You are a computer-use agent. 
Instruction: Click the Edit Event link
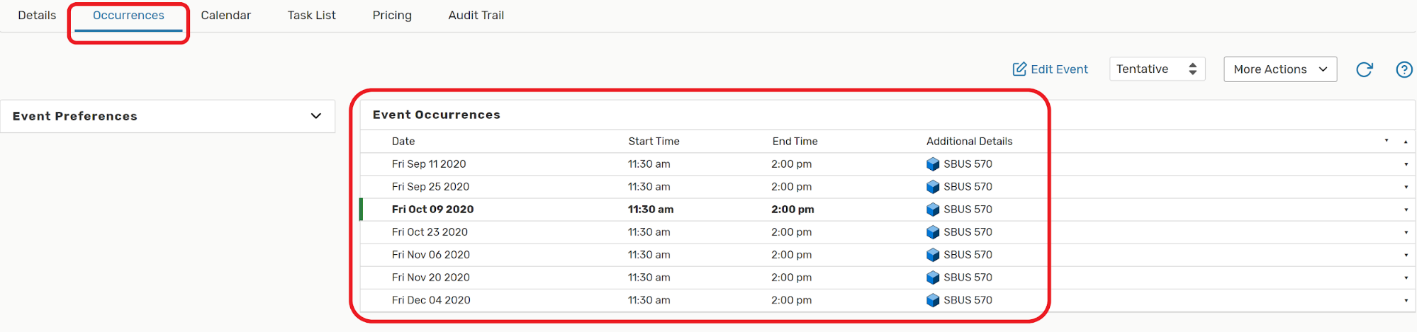point(1059,69)
